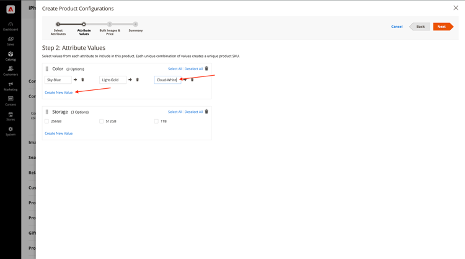Click the Cancel link
The image size is (465, 259).
coord(397,27)
